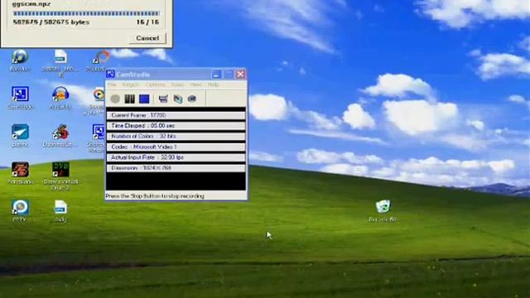Image resolution: width=530 pixels, height=298 pixels.
Task: Click the 'Press the Stop Button' status bar text
Action: [x=155, y=196]
